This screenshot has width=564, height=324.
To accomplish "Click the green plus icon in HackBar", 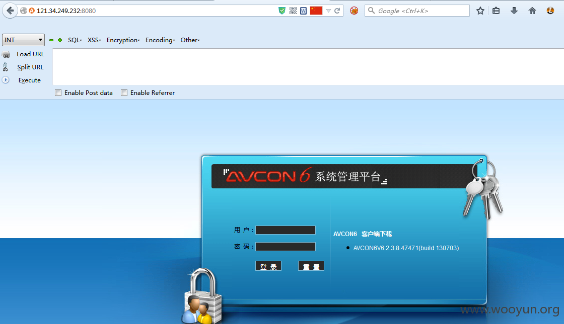I will coord(60,40).
